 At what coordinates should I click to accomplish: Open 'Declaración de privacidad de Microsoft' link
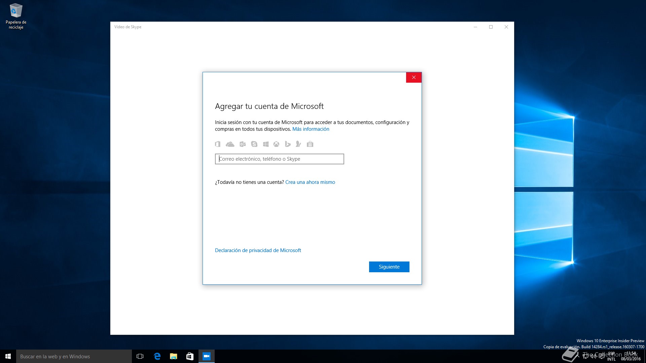258,250
